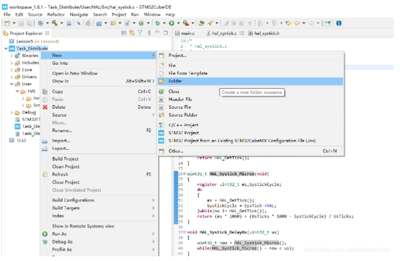Click the Debug bug toolbar icon
Image resolution: width=400 pixels, height=261 pixels.
click(158, 23)
